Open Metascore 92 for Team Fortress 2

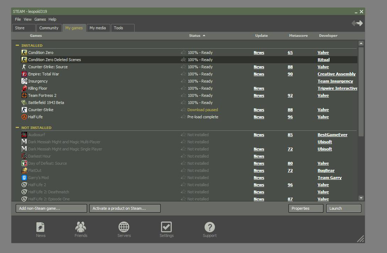coord(290,96)
